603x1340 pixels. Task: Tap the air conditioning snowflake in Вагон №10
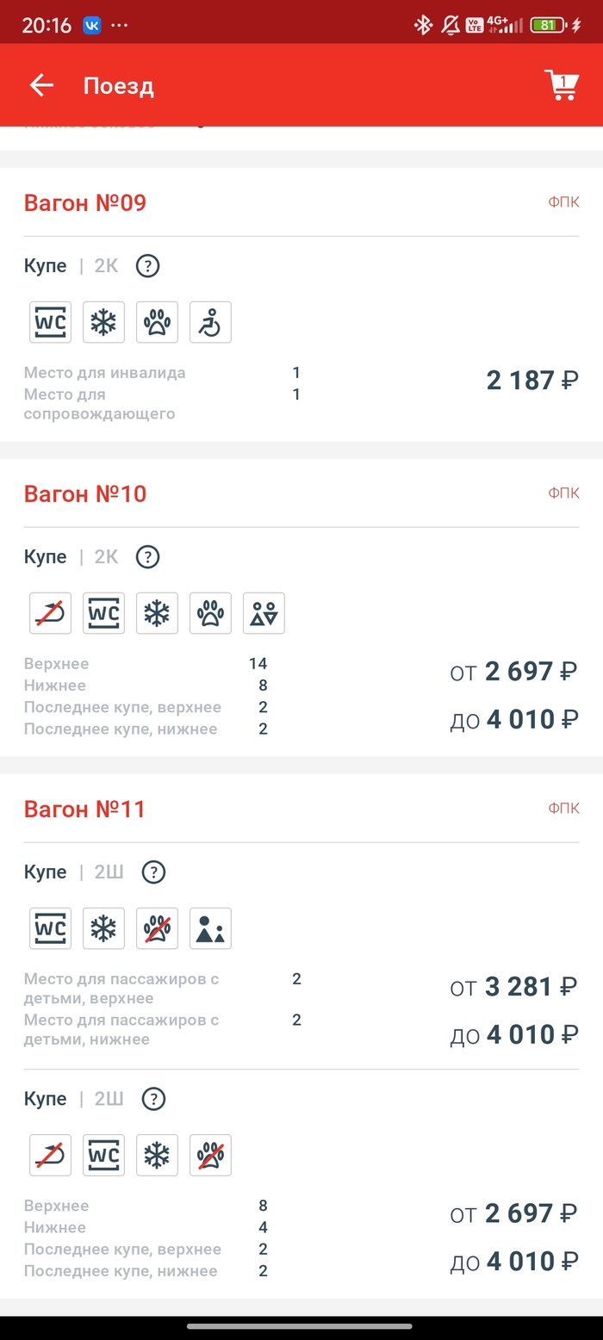157,613
